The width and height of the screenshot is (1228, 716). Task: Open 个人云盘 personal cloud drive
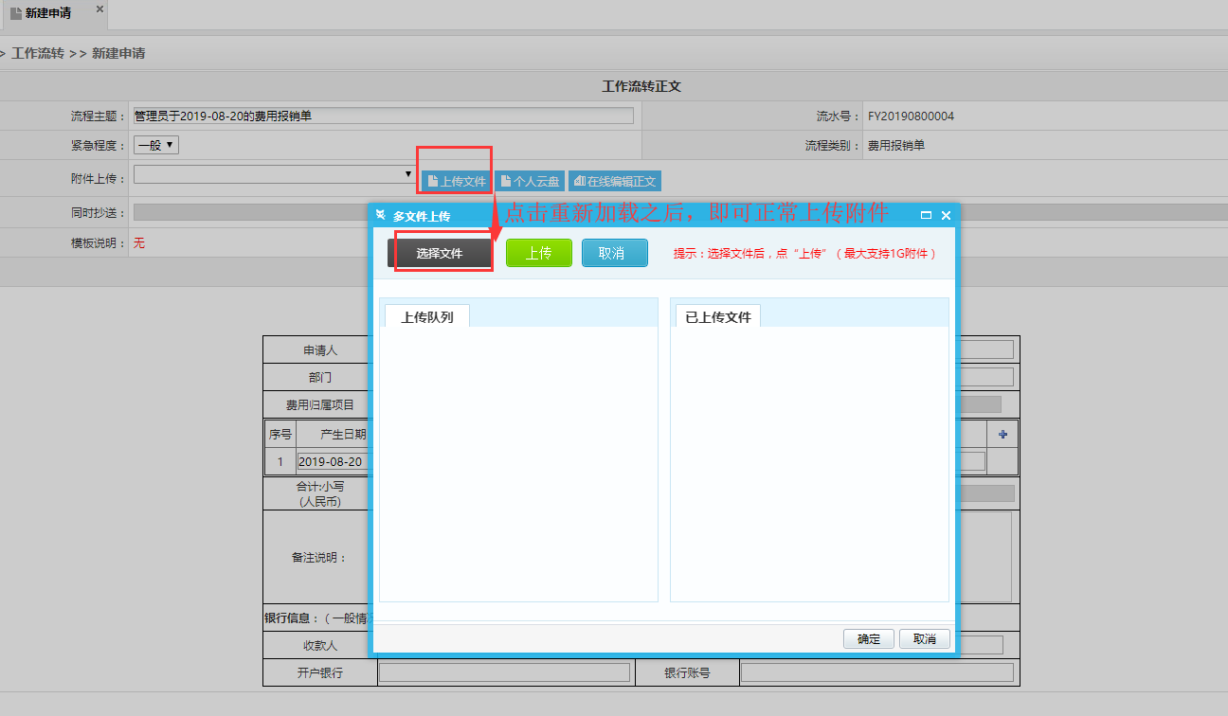click(530, 181)
